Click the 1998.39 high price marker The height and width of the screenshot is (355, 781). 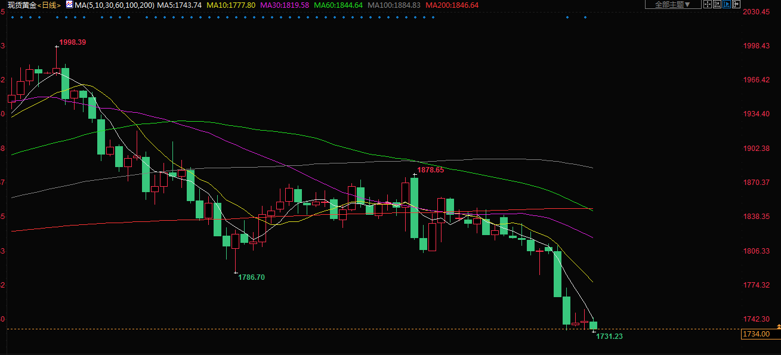[x=73, y=42]
